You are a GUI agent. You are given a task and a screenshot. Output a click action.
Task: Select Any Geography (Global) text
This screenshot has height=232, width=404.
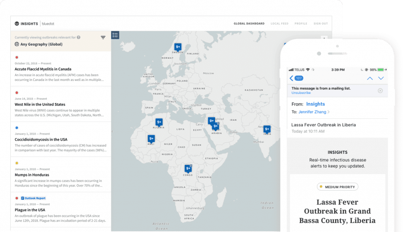41,44
